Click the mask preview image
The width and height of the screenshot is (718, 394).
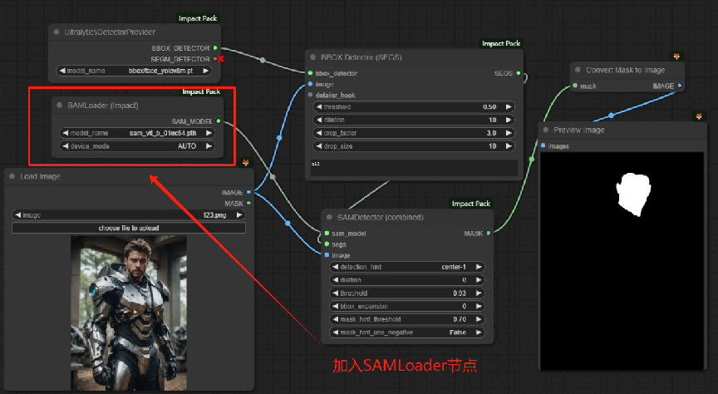pos(622,261)
